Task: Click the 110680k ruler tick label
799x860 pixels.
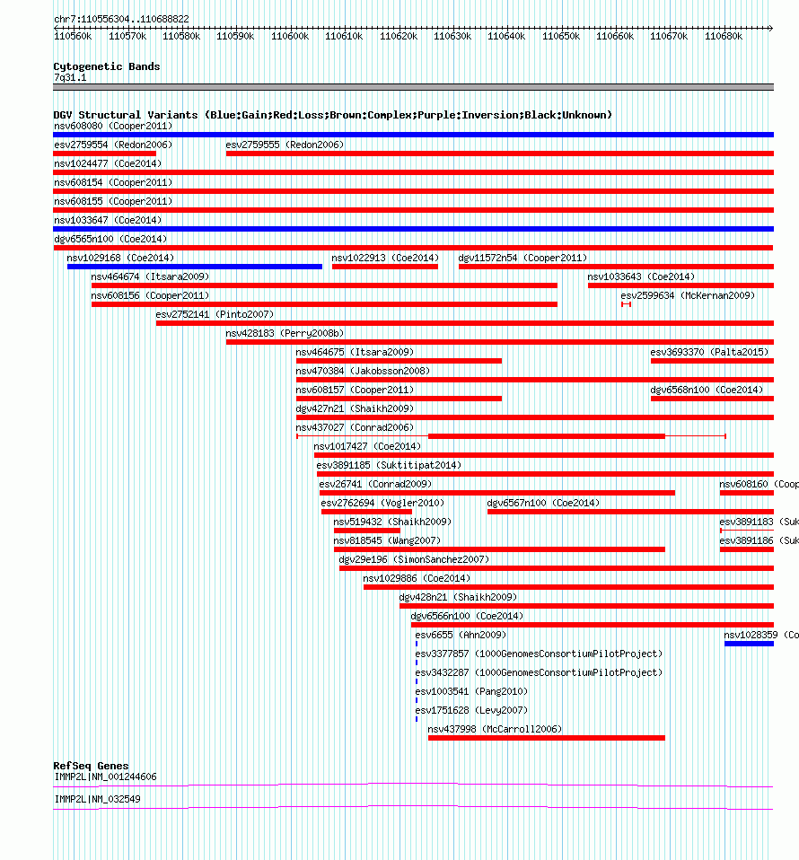Action: click(x=724, y=36)
